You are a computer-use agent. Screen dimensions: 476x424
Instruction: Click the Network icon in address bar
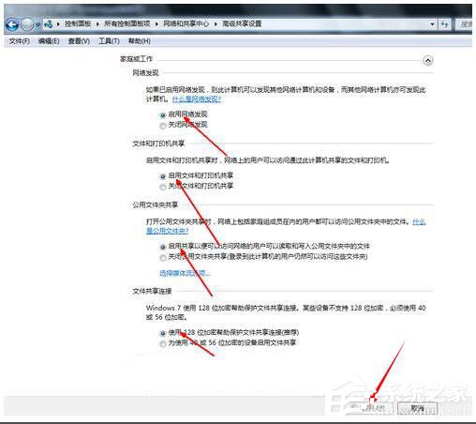pyautogui.click(x=49, y=23)
